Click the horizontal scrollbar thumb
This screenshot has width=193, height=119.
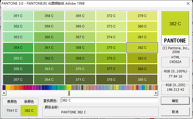(69, 93)
